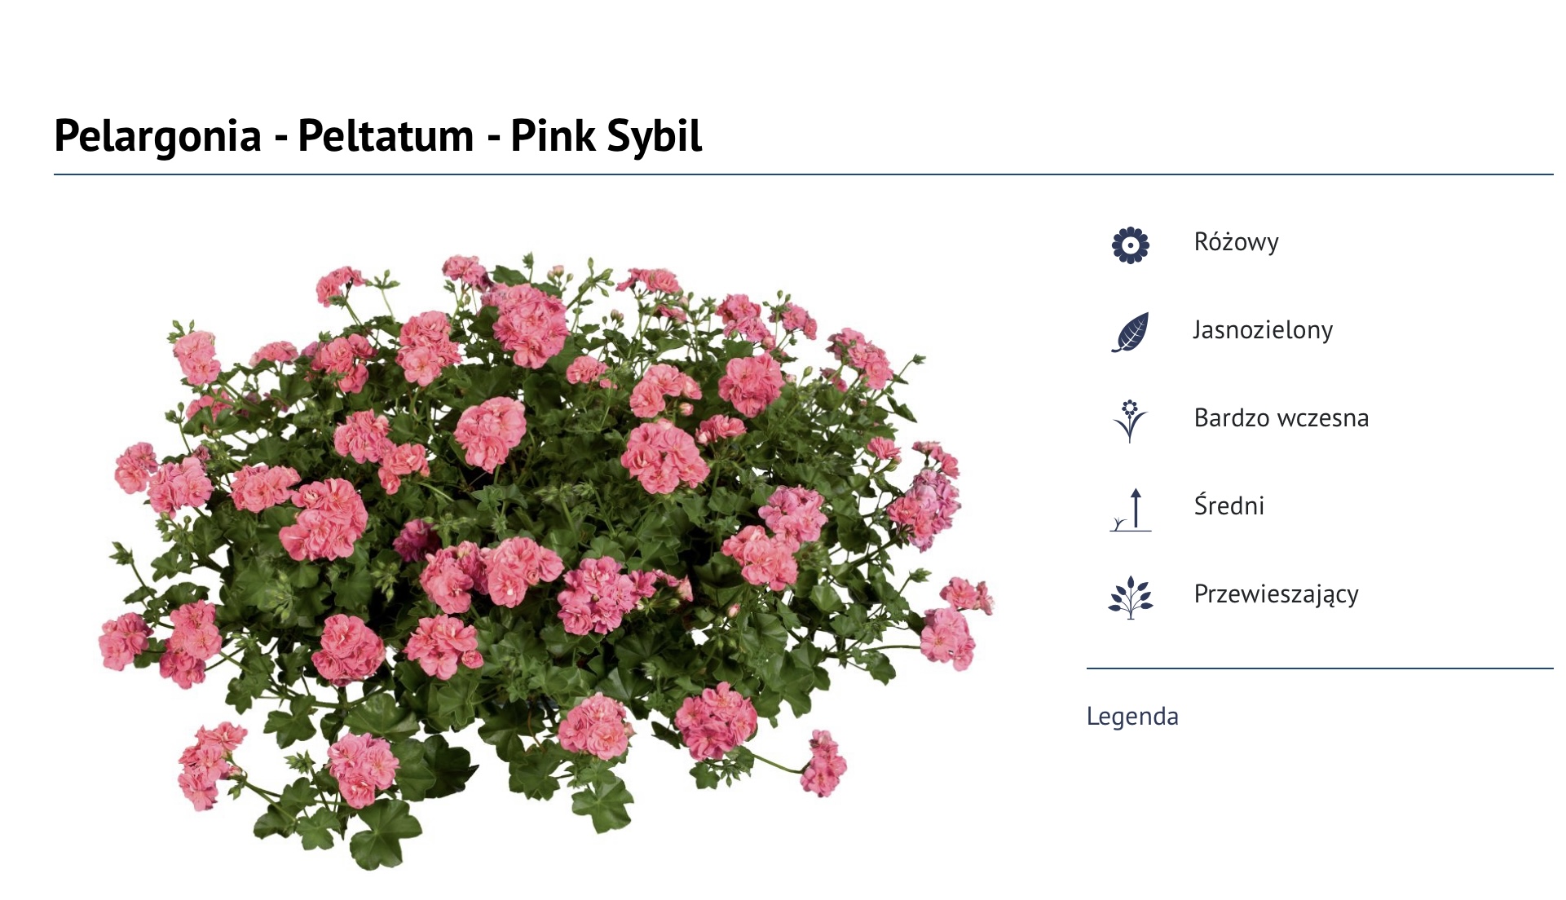Select the Średni growth label
This screenshot has width=1566, height=900.
[1229, 505]
